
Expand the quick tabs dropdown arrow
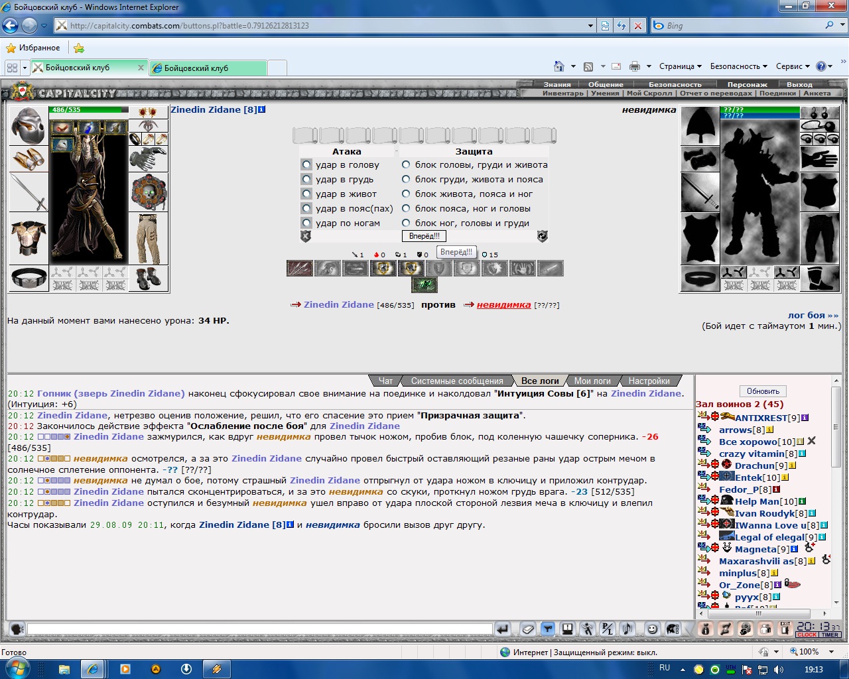click(25, 68)
